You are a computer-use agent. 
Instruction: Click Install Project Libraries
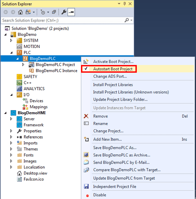113,85
